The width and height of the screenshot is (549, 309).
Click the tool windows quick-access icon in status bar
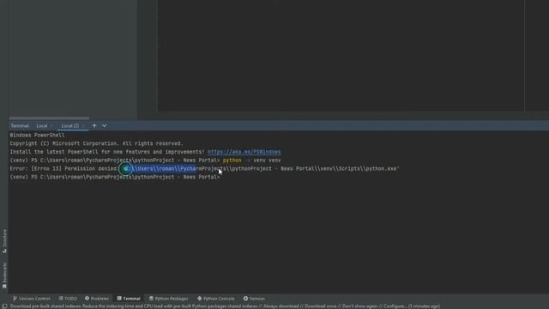tap(4, 306)
